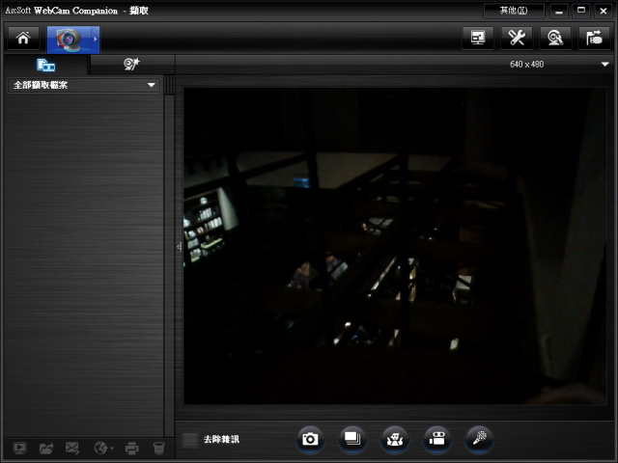Collapse the left panel using splitter arrow
This screenshot has width=618, height=463.
180,247
